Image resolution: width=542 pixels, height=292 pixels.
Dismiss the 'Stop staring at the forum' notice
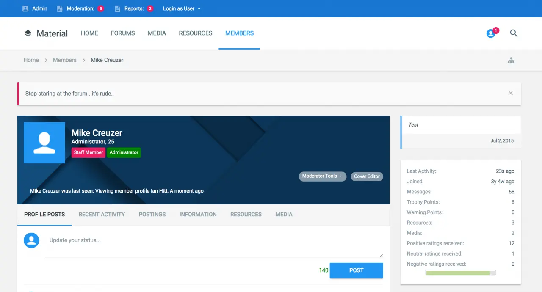510,93
